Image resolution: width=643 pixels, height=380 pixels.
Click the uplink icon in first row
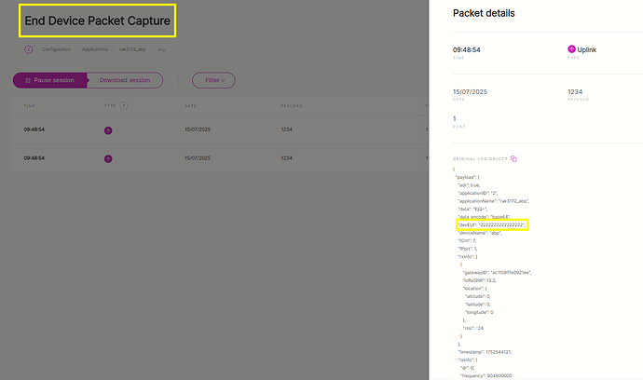pyautogui.click(x=108, y=129)
